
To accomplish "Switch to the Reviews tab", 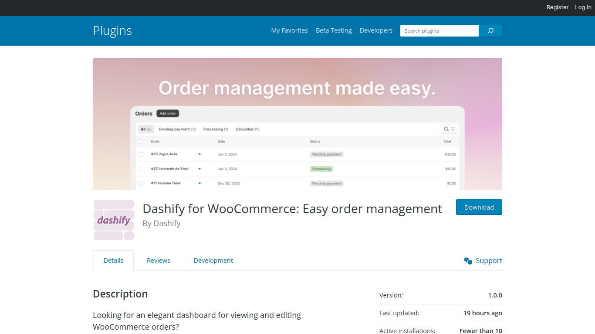I will coord(158,260).
